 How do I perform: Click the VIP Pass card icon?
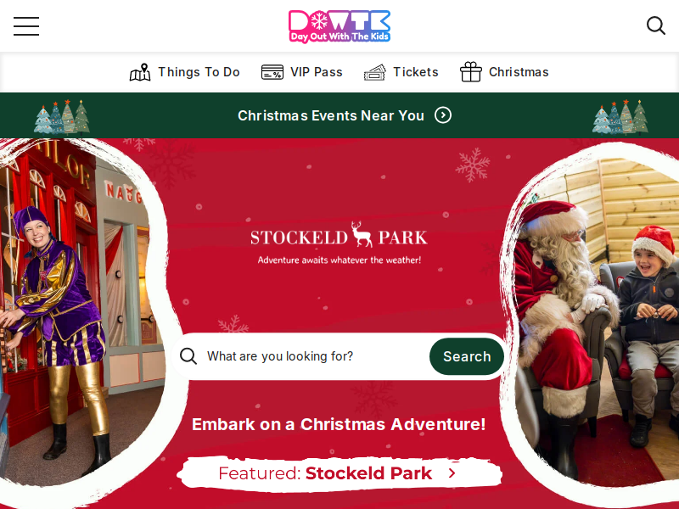tap(272, 72)
